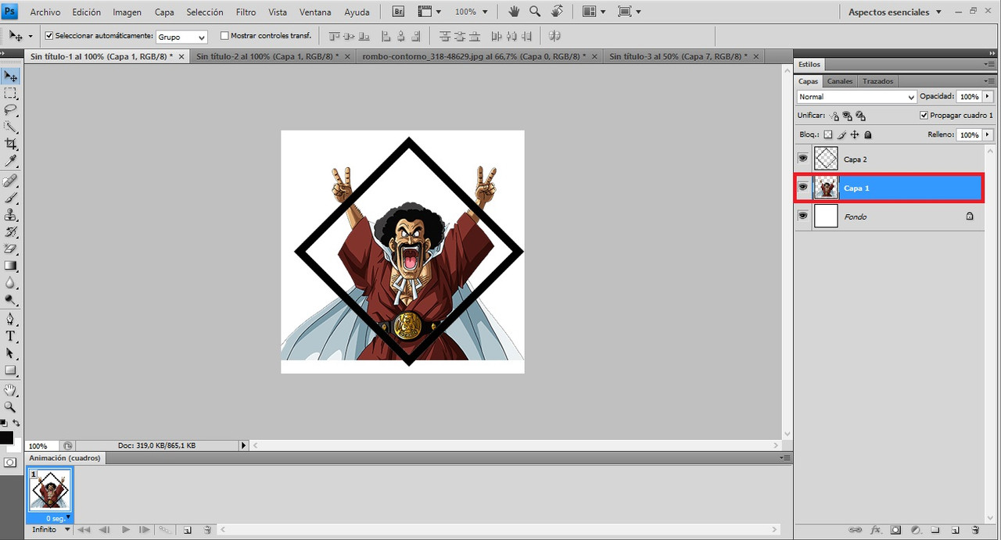The image size is (1001, 540).
Task: Hide the Capa 1 layer
Action: [x=803, y=188]
